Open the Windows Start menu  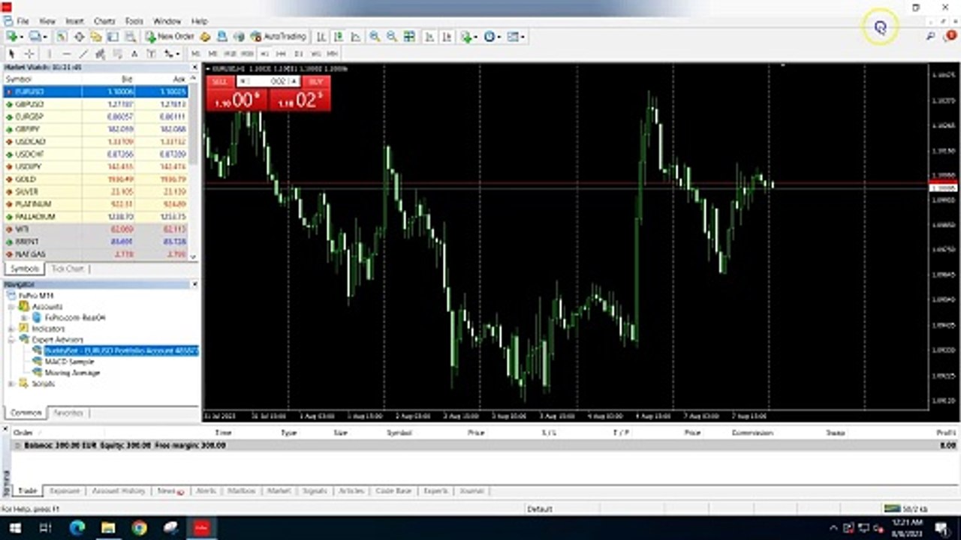click(15, 528)
